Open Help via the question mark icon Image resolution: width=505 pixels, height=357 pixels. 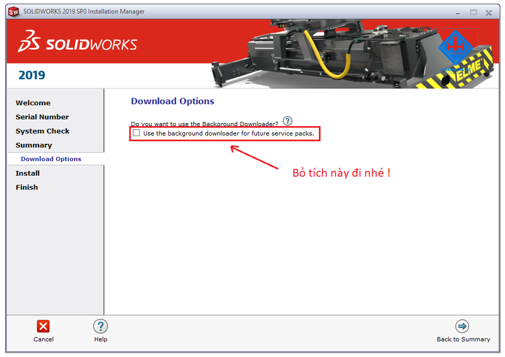pyautogui.click(x=100, y=326)
